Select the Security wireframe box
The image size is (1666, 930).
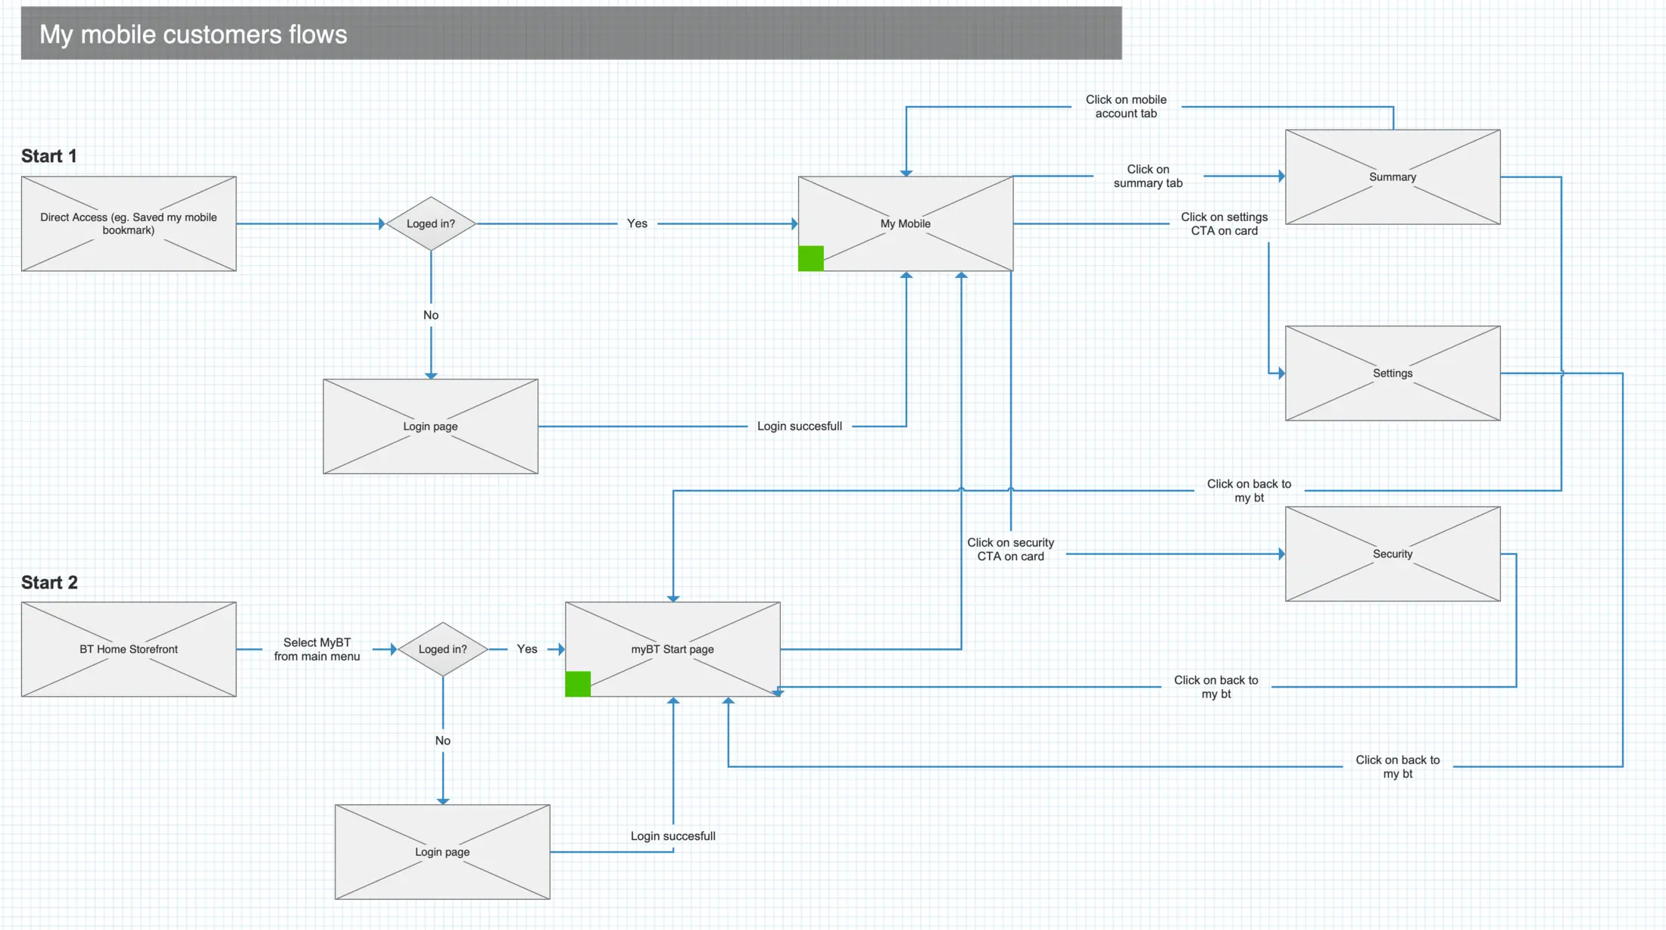(1393, 554)
